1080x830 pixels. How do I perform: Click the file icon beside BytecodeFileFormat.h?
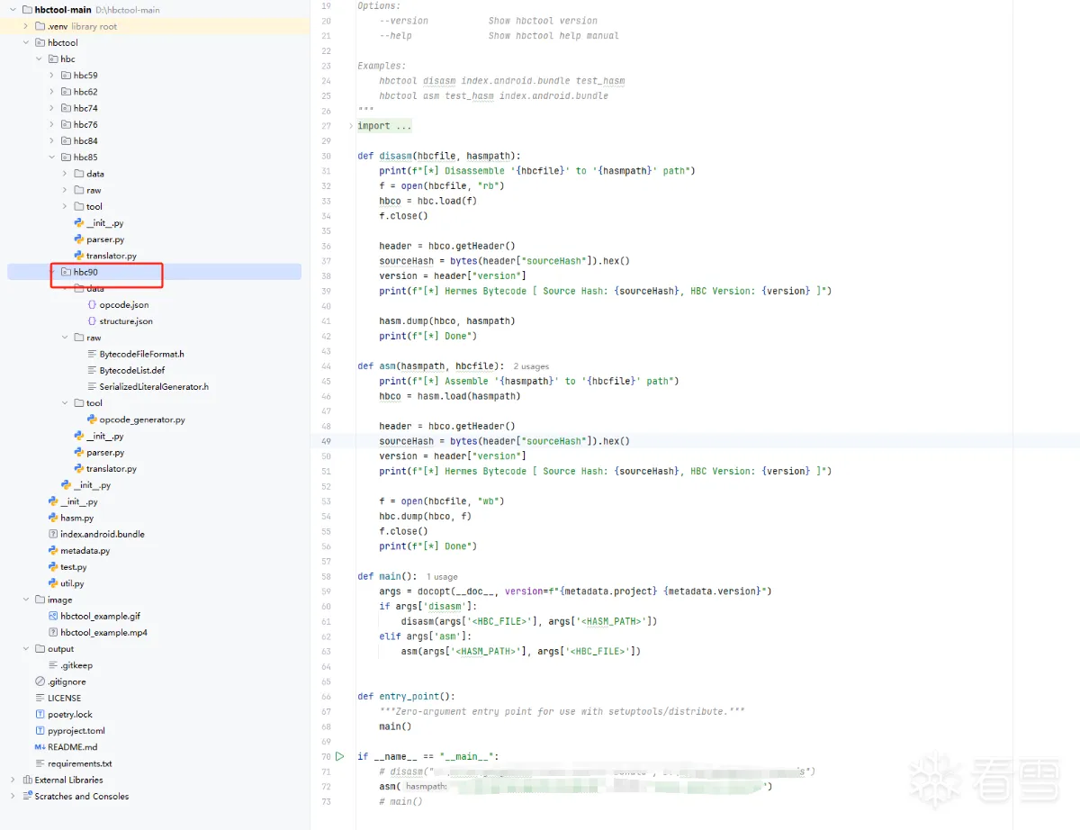[92, 354]
